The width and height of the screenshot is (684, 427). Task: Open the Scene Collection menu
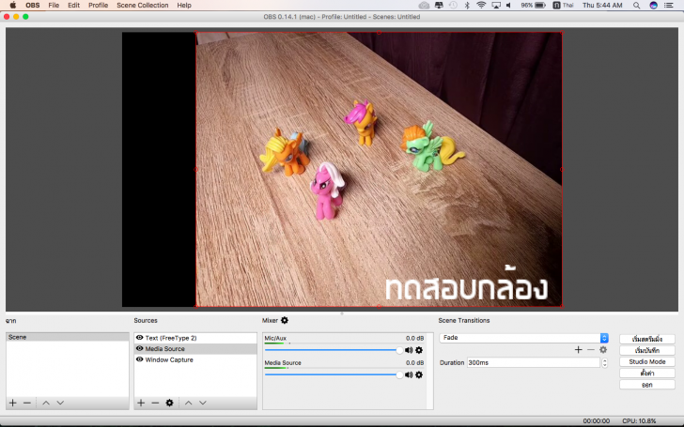(x=143, y=6)
